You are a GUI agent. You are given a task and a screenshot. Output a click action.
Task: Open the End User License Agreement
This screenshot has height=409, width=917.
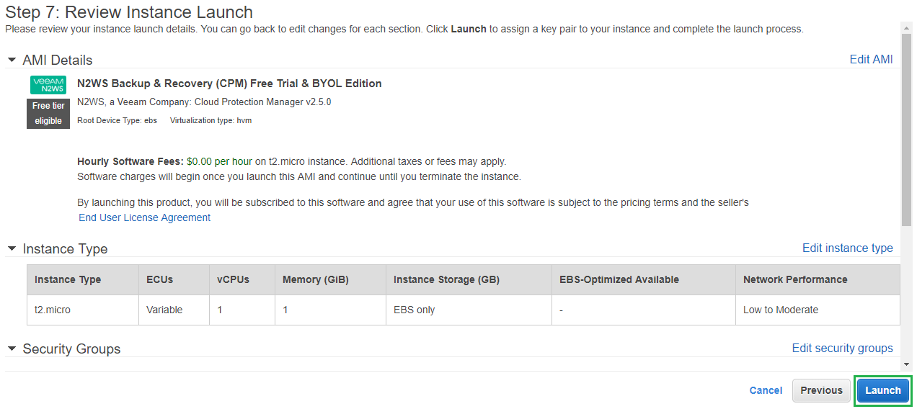pyautogui.click(x=144, y=217)
